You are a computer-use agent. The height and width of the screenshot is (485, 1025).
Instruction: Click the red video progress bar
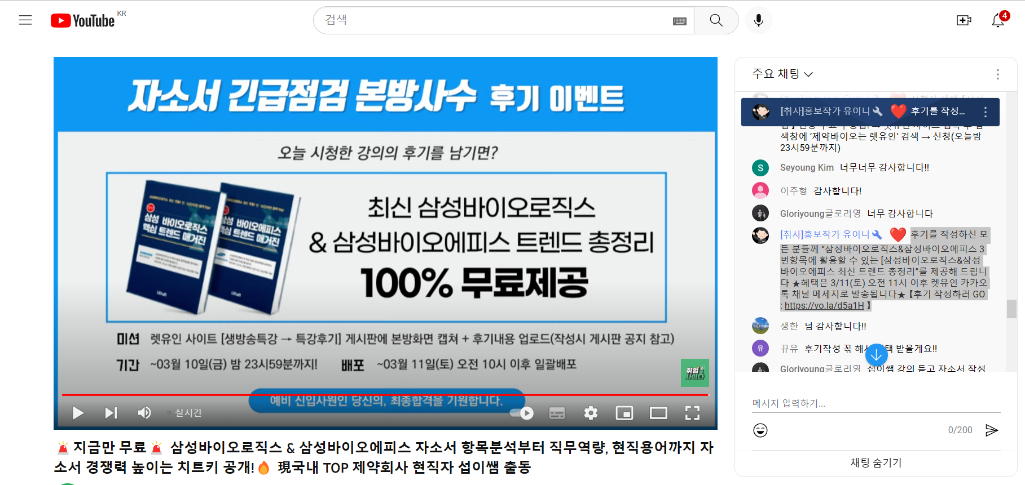pos(385,395)
